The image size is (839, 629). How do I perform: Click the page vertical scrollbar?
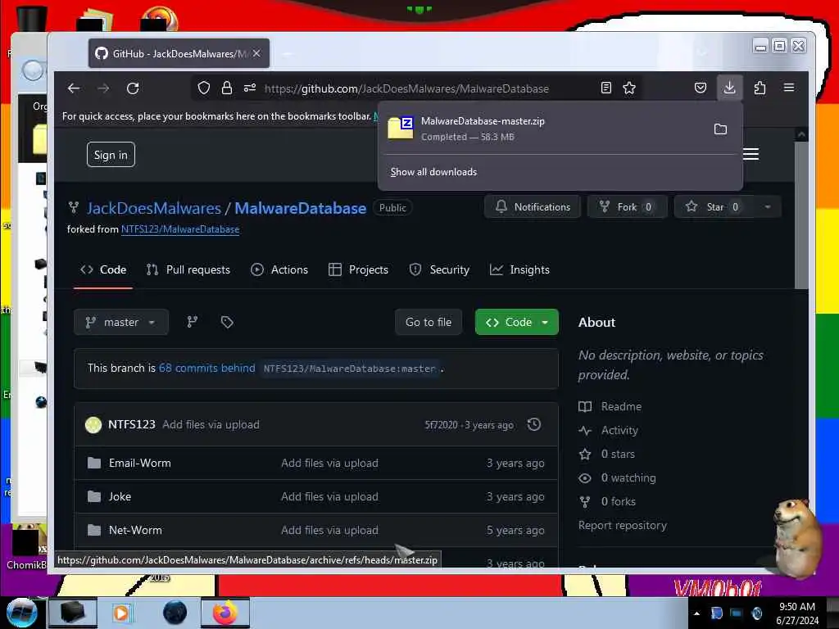[801, 215]
